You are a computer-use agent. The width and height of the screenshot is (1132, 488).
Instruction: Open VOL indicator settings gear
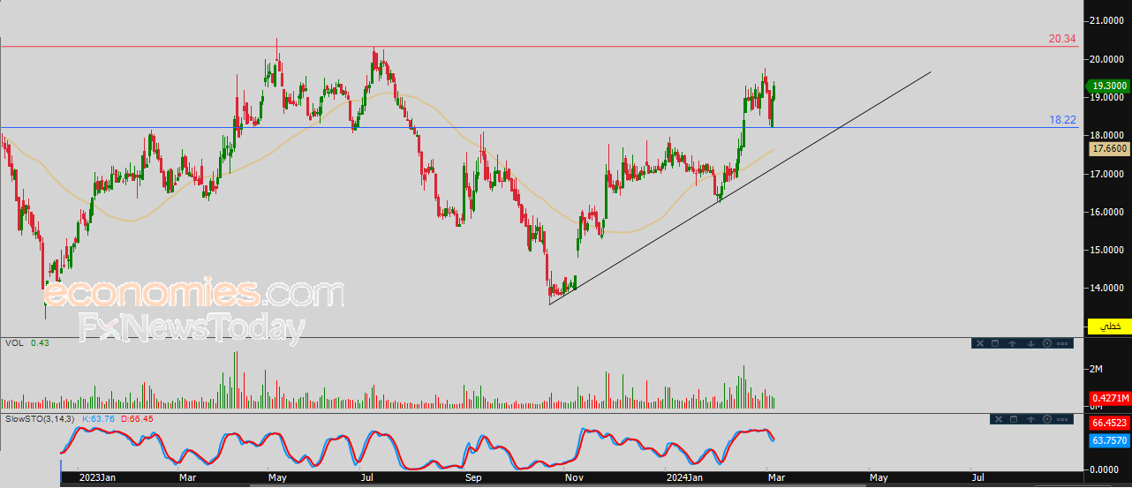[x=1047, y=343]
